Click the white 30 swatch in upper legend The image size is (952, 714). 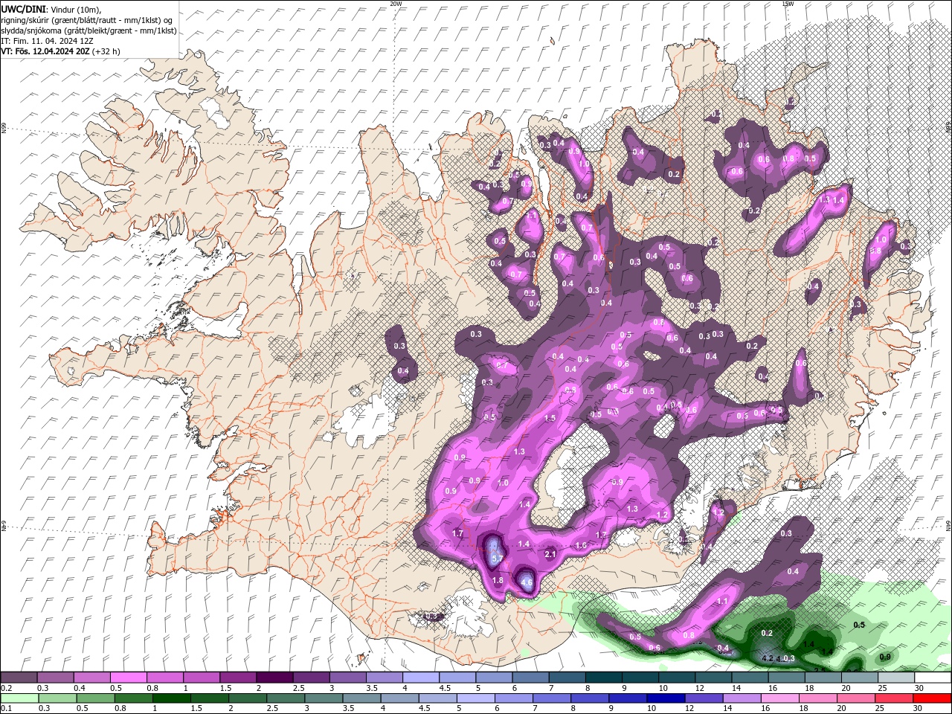932,678
